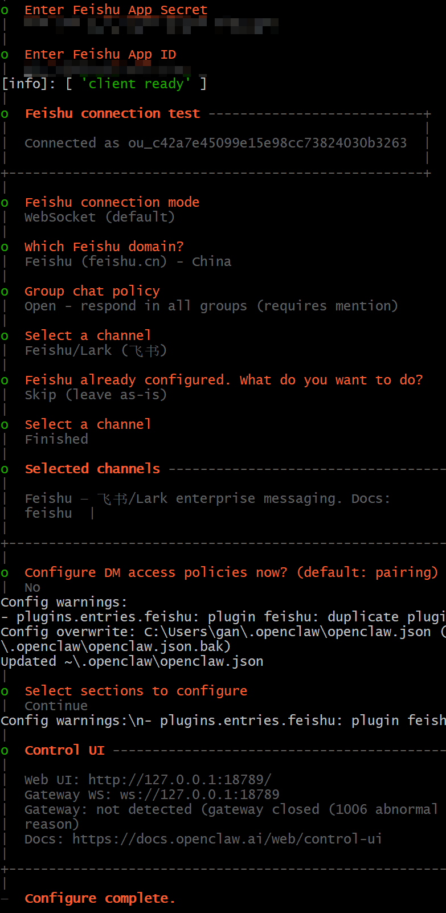446x913 pixels.
Task: Click the Continue answer under Select sections
Action: [x=56, y=706]
